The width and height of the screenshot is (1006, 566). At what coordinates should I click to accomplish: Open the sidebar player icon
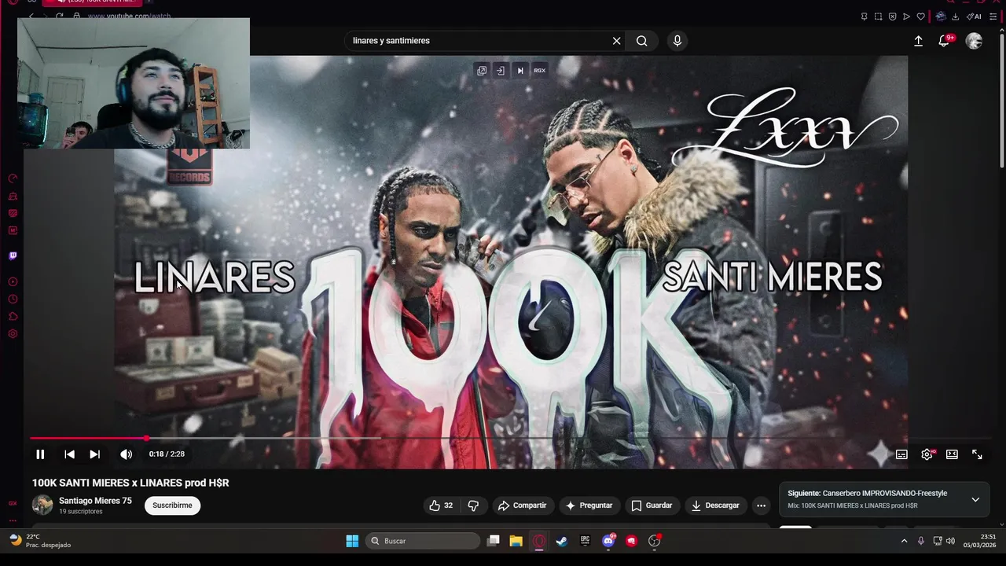(13, 281)
